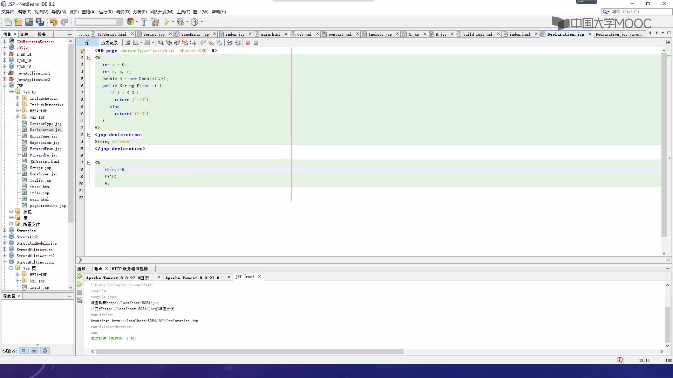Click the Open Project toolbar icon
The height and width of the screenshot is (378, 673).
(x=29, y=22)
